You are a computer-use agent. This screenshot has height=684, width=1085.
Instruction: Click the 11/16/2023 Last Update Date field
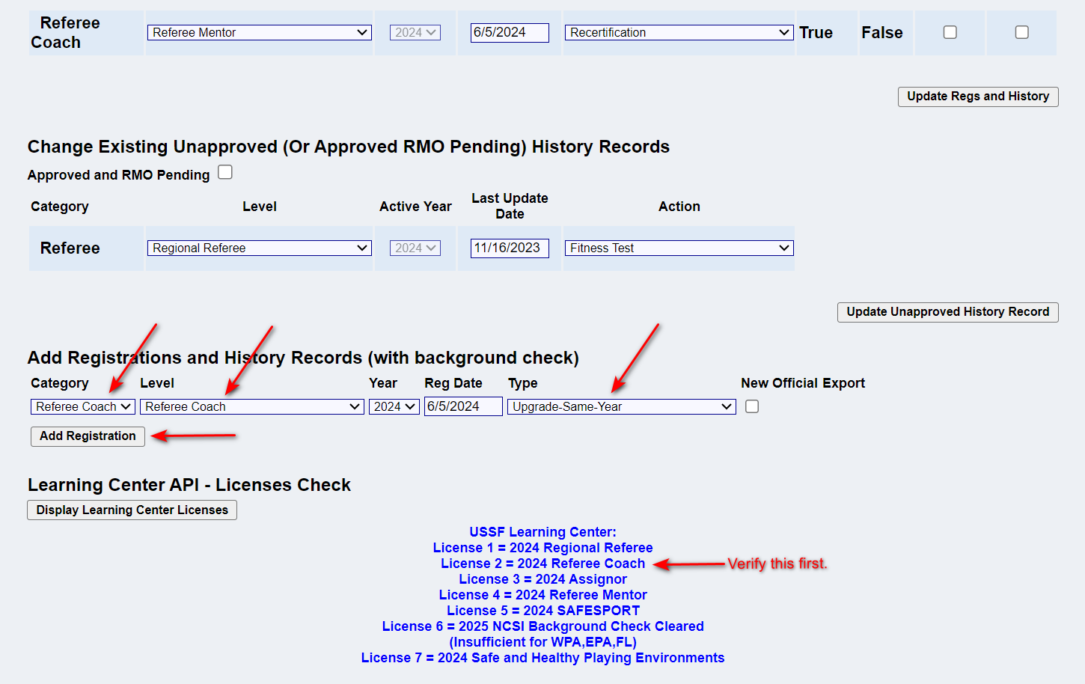point(510,248)
